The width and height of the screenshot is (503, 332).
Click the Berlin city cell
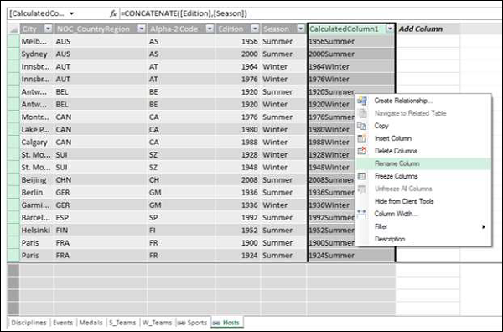37,193
